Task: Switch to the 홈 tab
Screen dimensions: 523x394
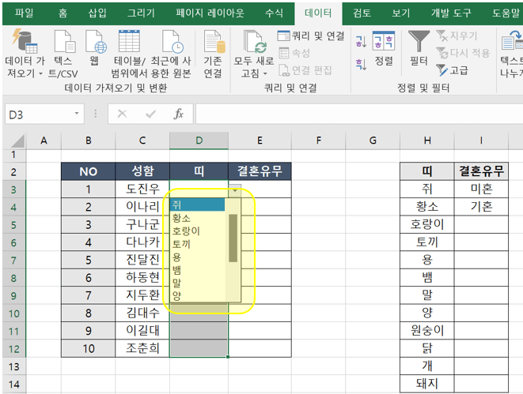Action: click(63, 13)
